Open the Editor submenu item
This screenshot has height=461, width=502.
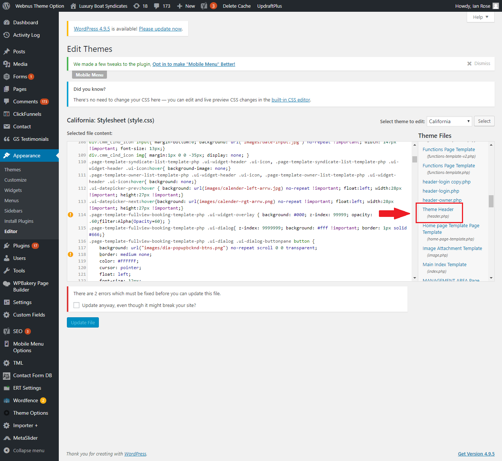[11, 231]
